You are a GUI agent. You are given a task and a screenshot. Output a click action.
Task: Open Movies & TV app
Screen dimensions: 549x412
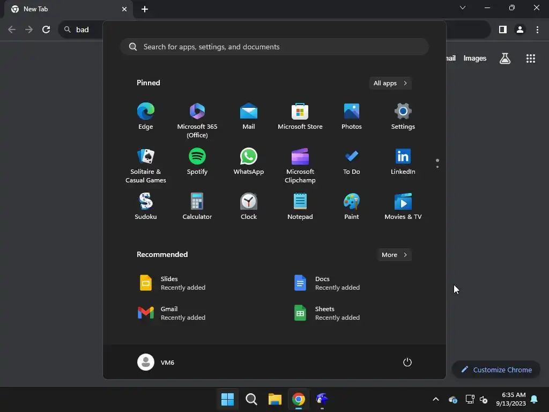[x=403, y=207]
